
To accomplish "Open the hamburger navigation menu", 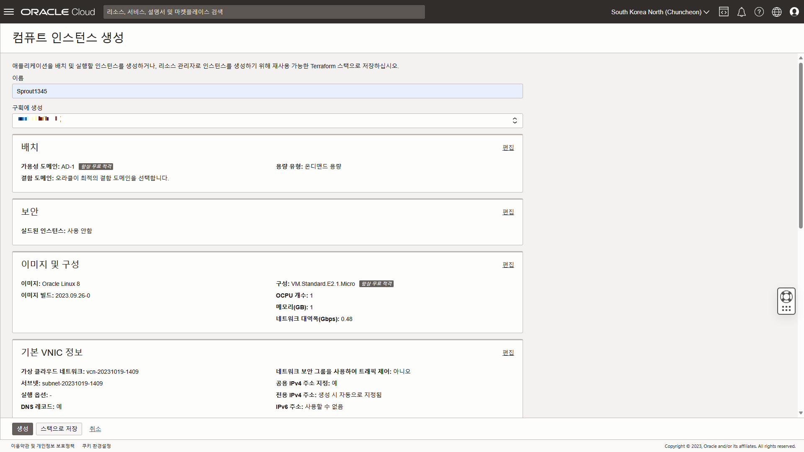I will 9,12.
